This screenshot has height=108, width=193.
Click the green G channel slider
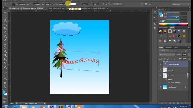click(173, 16)
